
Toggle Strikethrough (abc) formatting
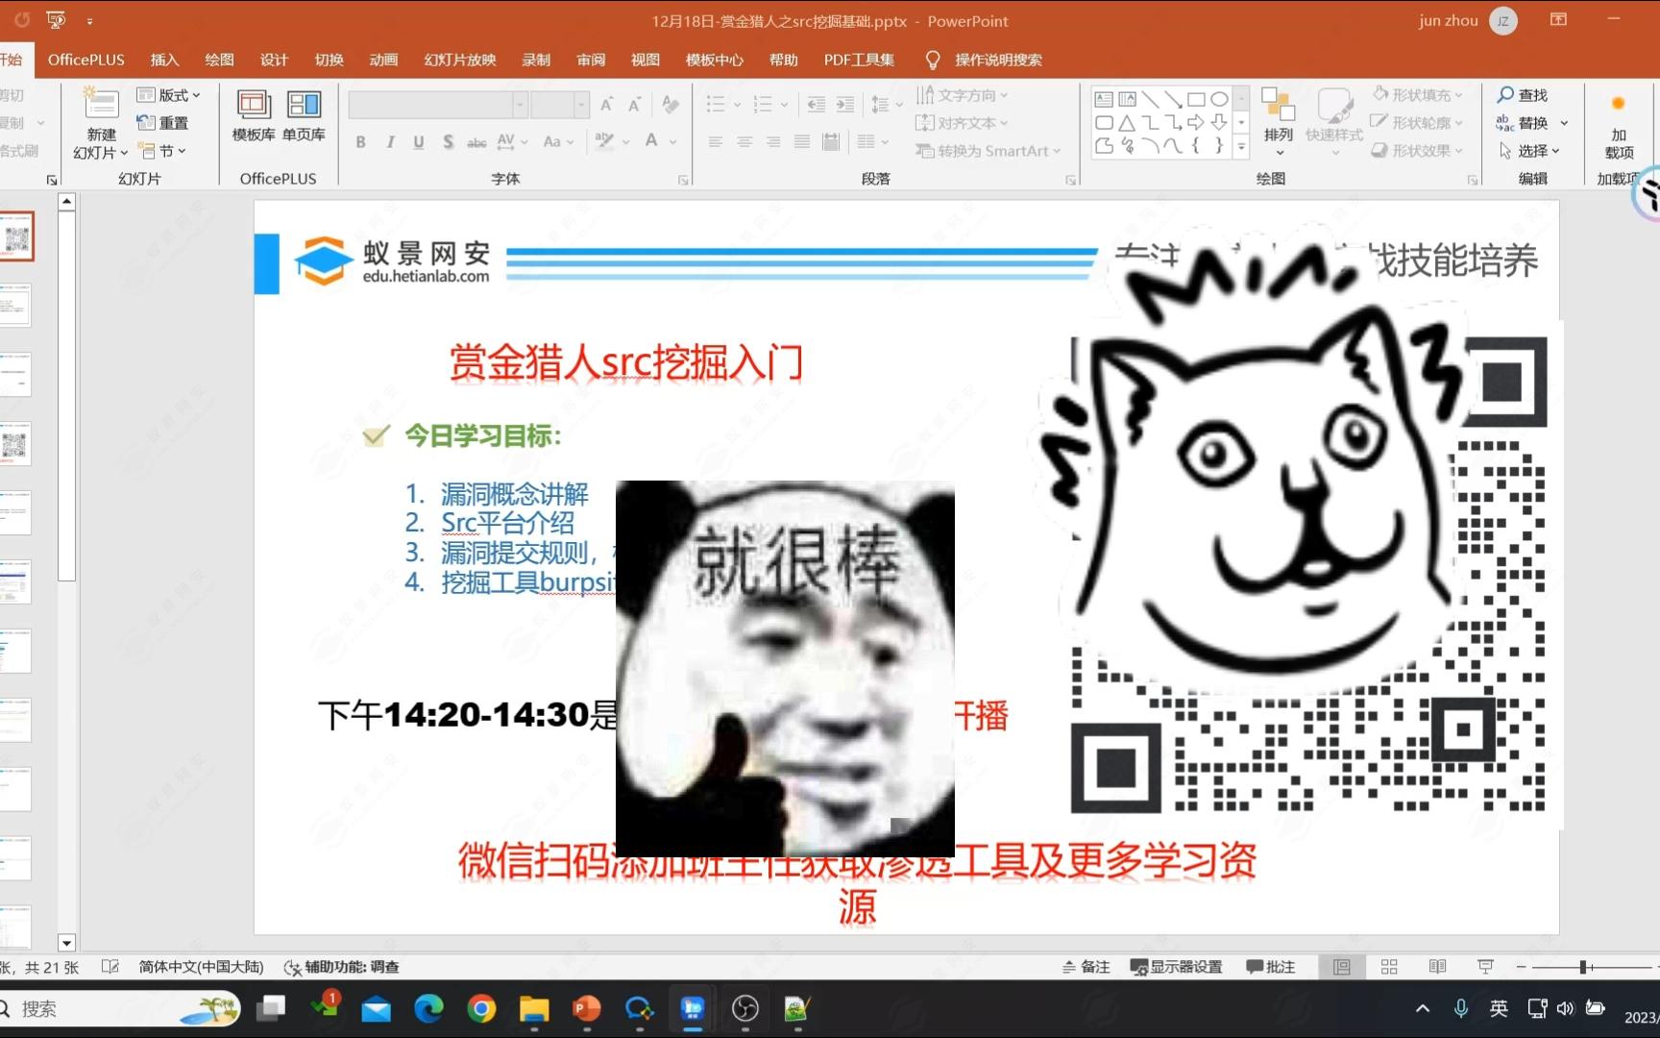tap(476, 142)
